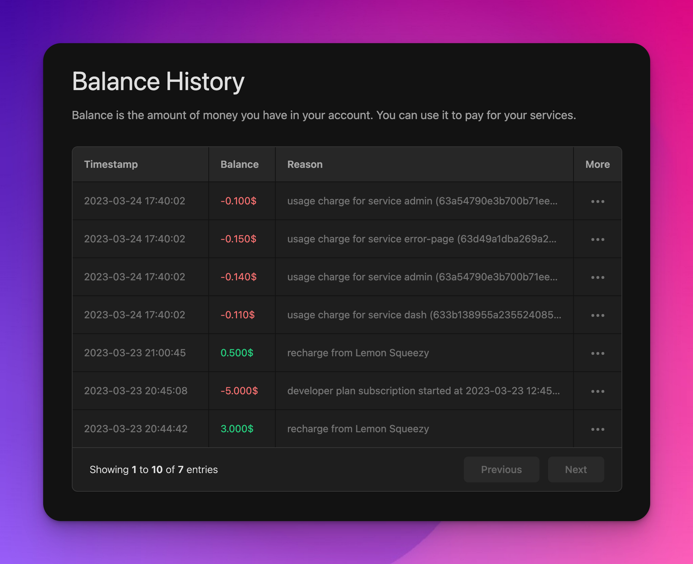Click the green 3.000$ balance value

coord(237,429)
